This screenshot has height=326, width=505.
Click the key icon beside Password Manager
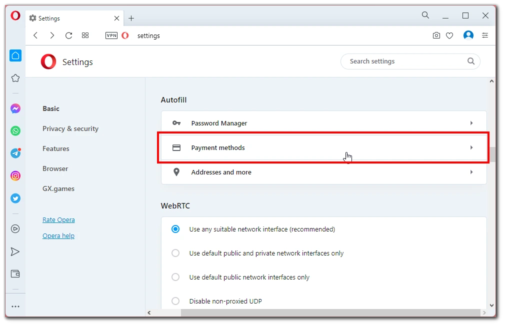176,123
